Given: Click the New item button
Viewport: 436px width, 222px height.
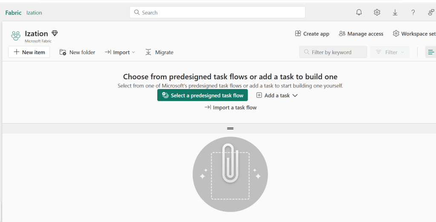Looking at the screenshot, I should tap(29, 52).
